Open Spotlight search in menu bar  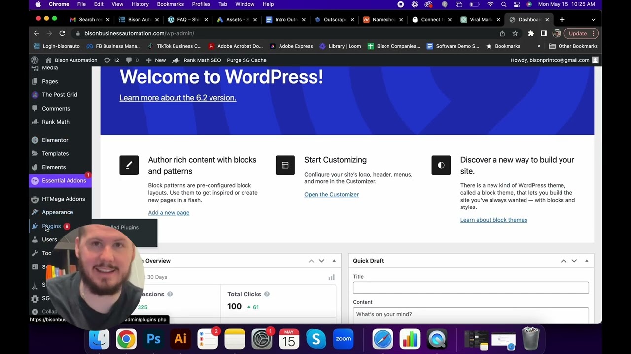tap(503, 4)
